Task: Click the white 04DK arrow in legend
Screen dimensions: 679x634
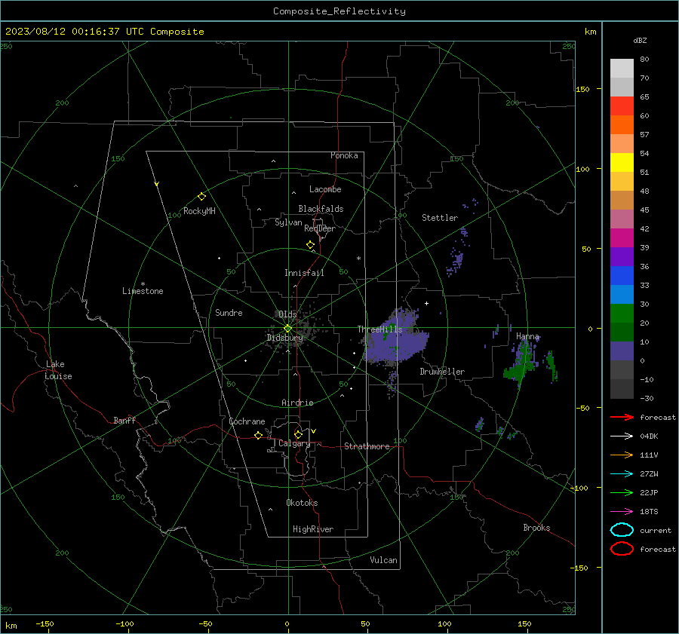Action: pyautogui.click(x=622, y=436)
